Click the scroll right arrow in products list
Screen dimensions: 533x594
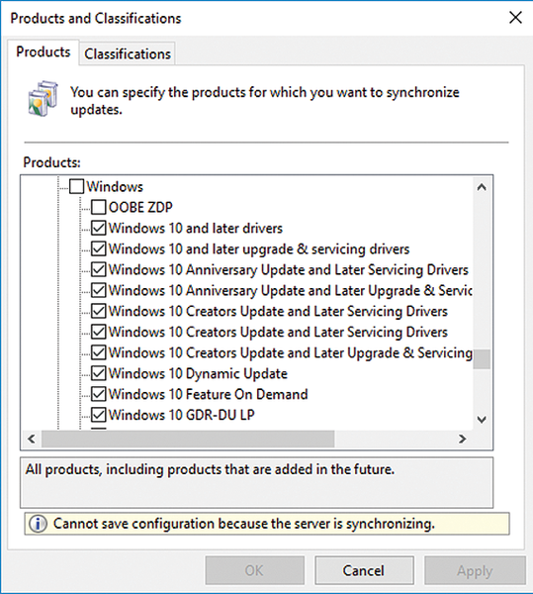tap(462, 439)
